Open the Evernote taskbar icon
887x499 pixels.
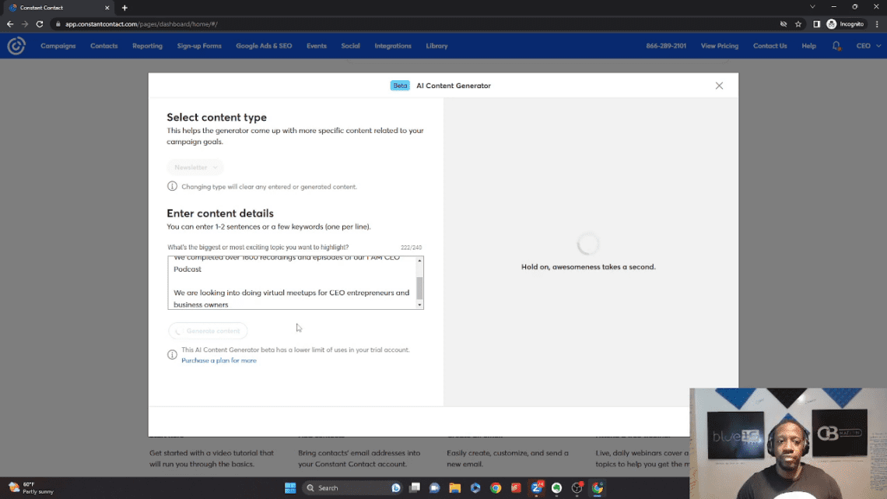[556, 487]
